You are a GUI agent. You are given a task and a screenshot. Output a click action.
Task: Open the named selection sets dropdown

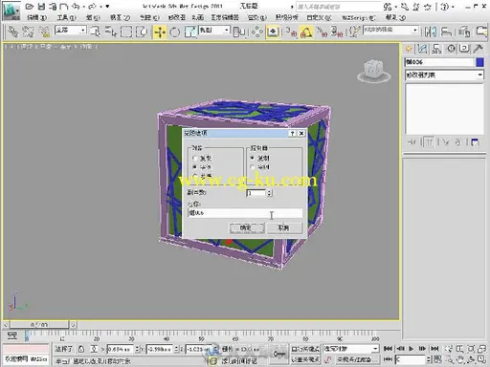[x=391, y=30]
